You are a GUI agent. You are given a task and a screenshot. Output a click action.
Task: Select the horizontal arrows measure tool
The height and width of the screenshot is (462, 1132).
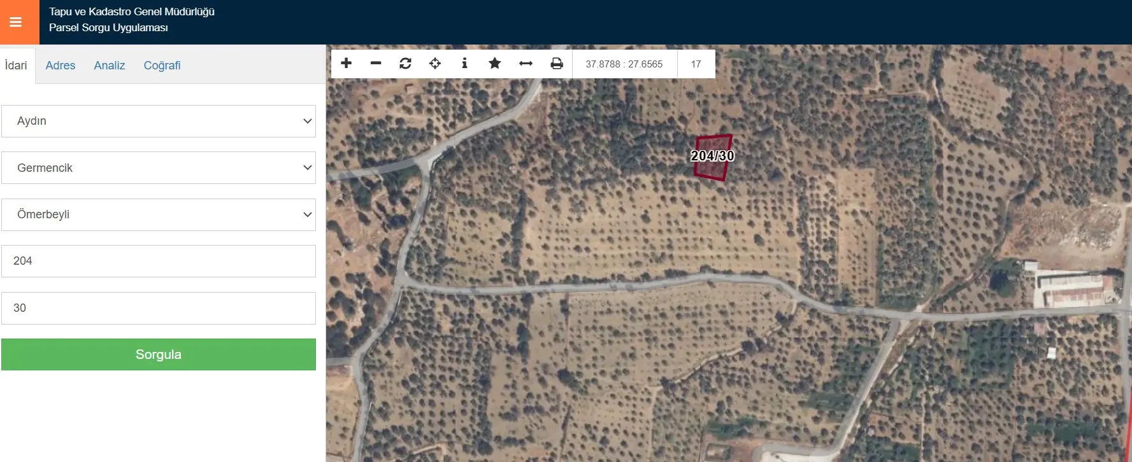click(x=526, y=64)
